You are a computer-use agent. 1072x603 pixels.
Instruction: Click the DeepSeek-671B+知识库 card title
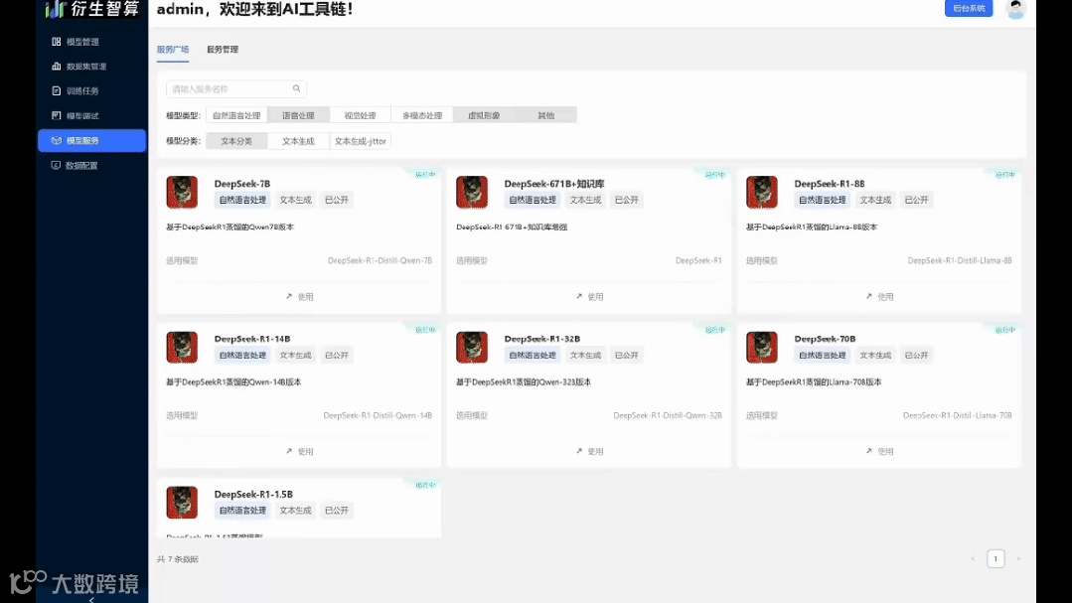click(554, 184)
